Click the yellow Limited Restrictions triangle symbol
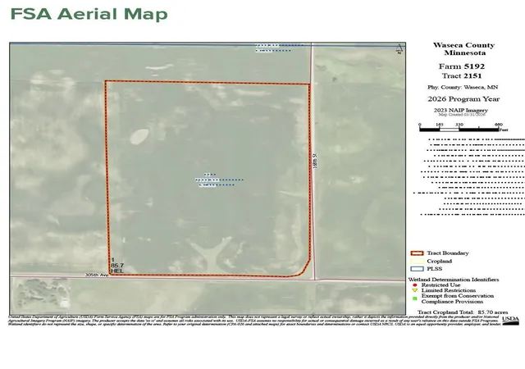Image resolution: width=525 pixels, height=369 pixels. 415,290
